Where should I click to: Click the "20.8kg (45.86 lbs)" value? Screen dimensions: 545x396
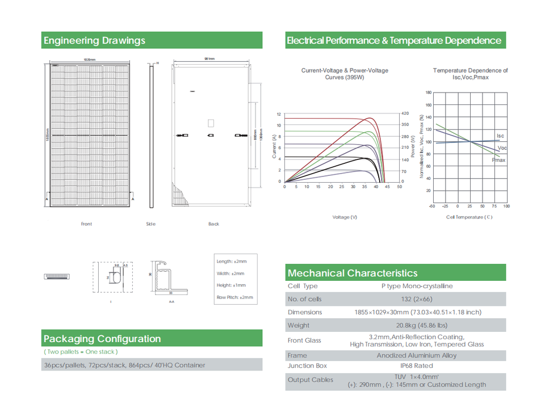coord(422,326)
